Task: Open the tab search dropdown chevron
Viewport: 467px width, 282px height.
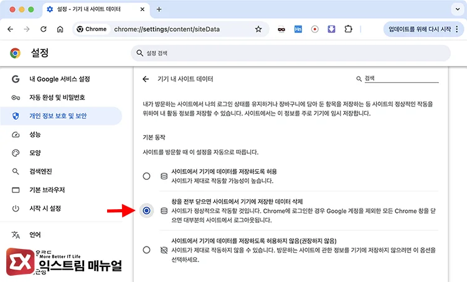Action: [x=458, y=9]
